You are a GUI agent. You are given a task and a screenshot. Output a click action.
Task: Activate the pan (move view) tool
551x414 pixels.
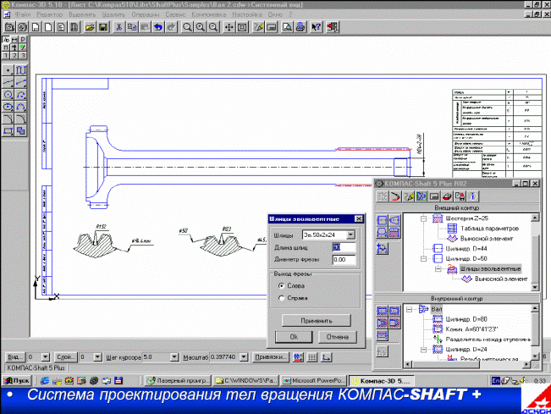click(229, 27)
